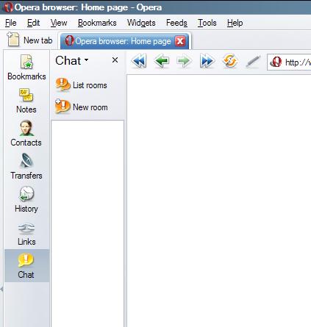Viewport: 311px width, 327px height.
Task: Close the Chat panel
Action: click(x=115, y=60)
